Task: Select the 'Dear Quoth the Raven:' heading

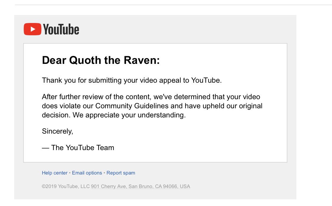Action: coord(101,60)
